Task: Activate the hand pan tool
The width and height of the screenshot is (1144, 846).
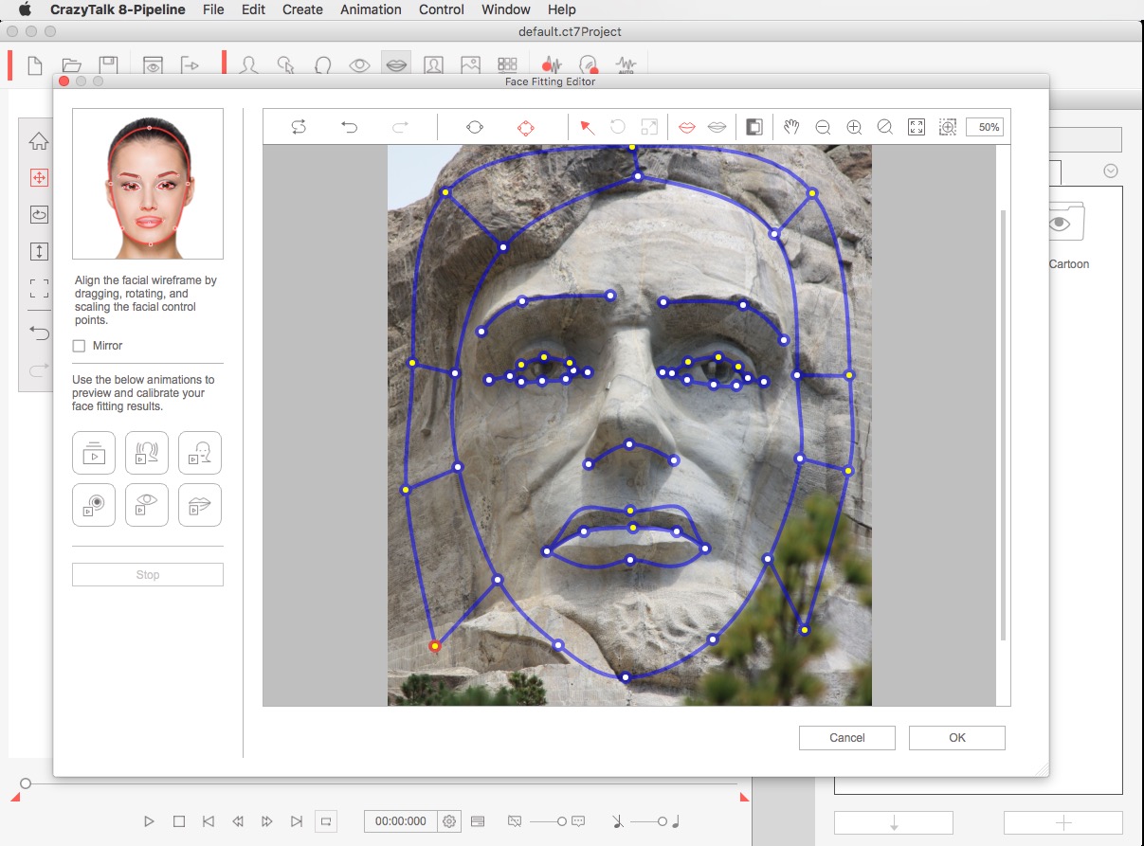Action: [792, 127]
